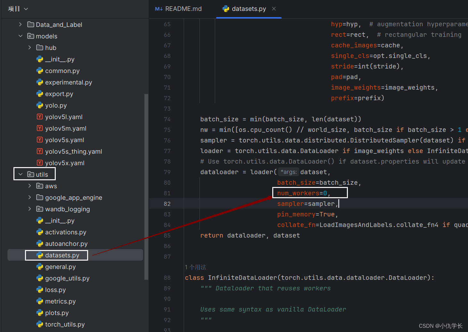Click the Python icon of activations.py
The height and width of the screenshot is (332, 468).
click(40, 232)
